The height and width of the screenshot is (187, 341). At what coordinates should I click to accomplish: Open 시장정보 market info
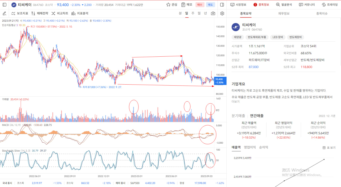tap(238, 5)
